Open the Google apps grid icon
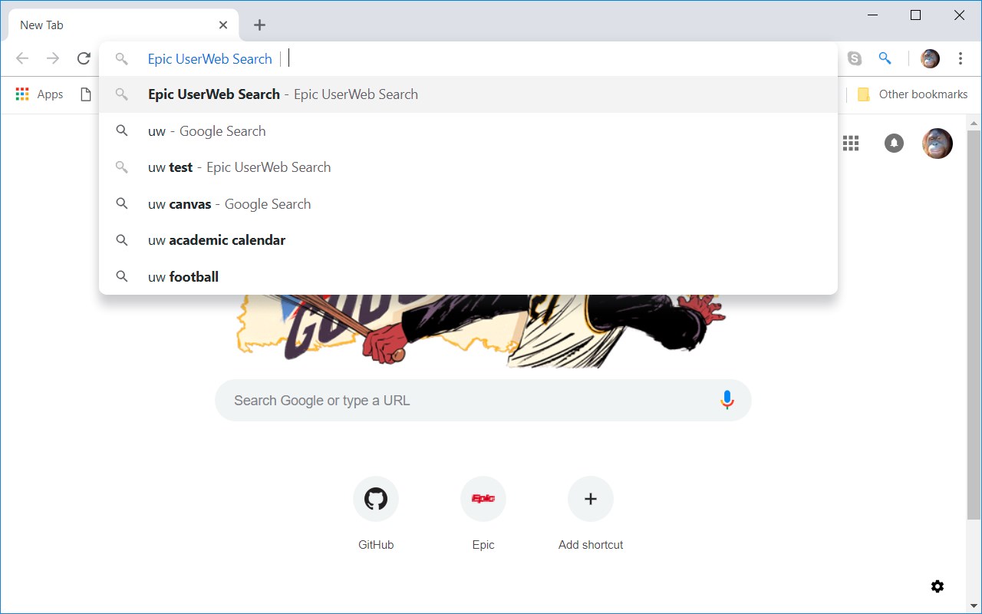The image size is (982, 614). (851, 143)
